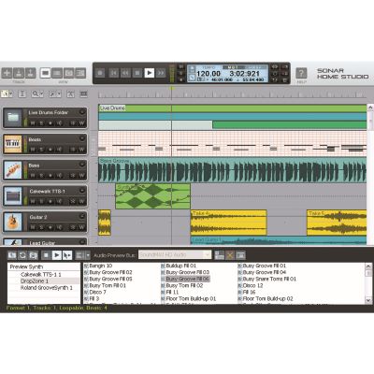Click the add track plus icon

click(7, 73)
